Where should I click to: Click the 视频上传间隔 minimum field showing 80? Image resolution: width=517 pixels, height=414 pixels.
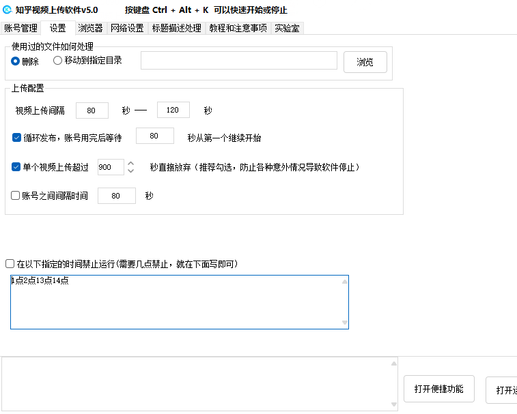[x=92, y=110]
